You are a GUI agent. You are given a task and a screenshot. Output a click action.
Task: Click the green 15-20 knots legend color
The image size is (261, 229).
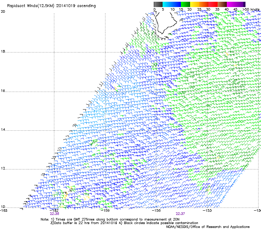click(186, 4)
